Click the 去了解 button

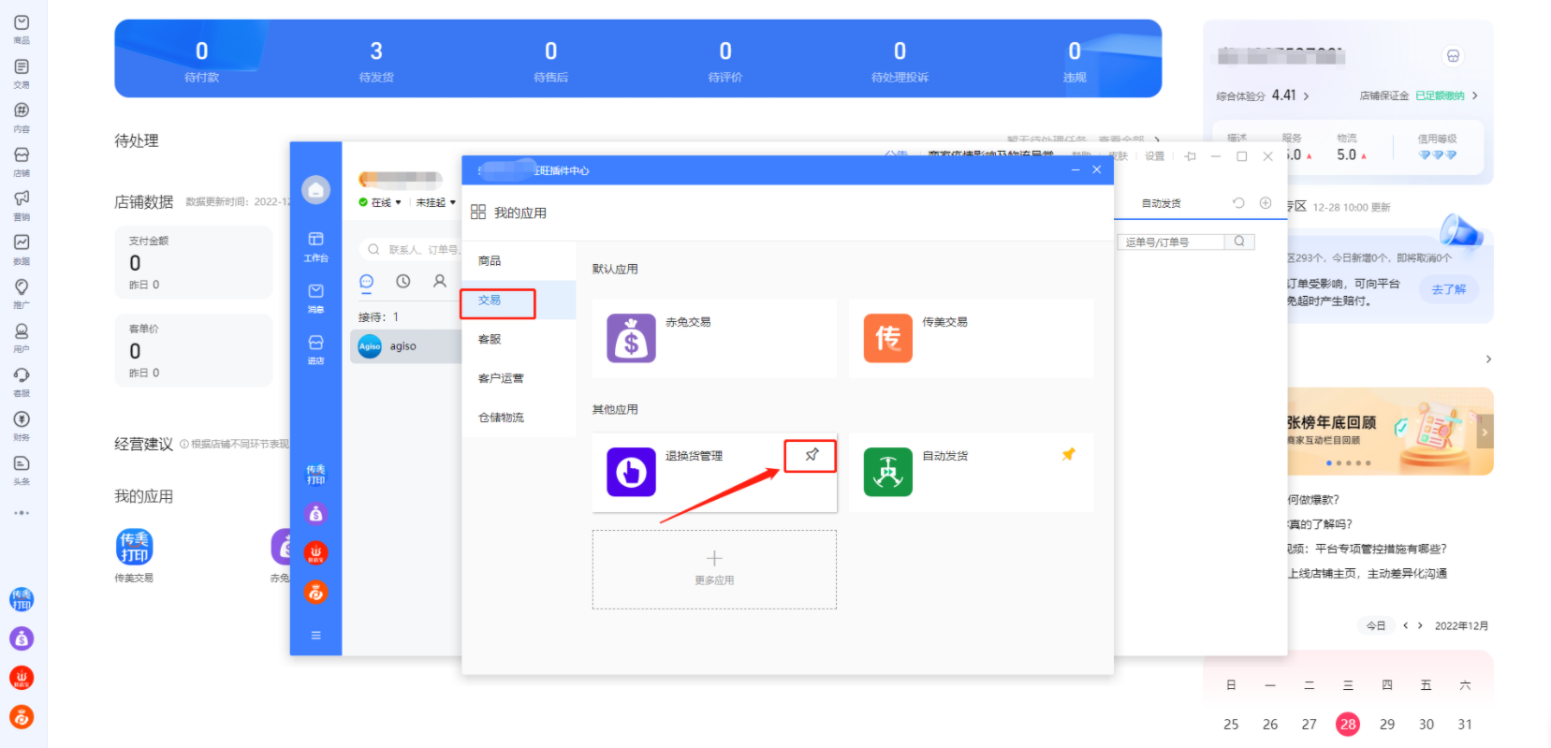1448,289
